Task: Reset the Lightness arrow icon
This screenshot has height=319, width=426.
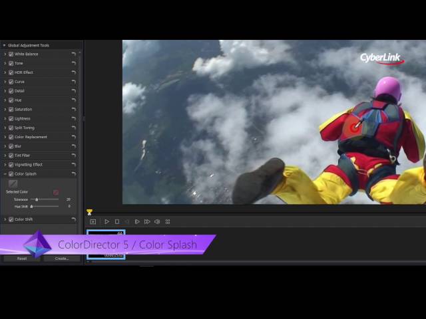Action: 73,118
